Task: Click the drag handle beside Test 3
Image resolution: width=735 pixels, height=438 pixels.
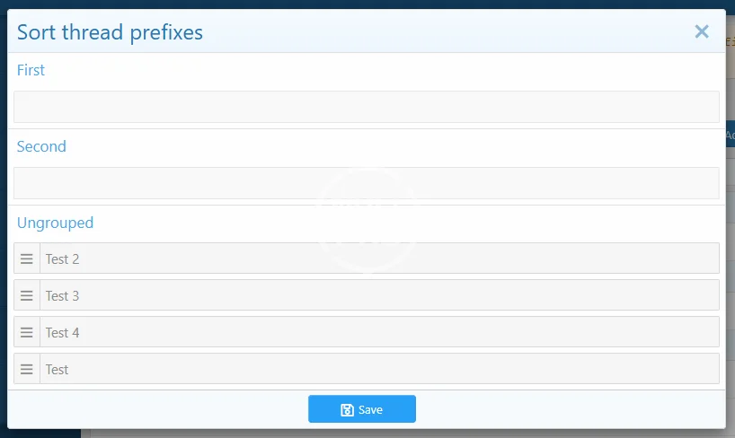Action: (27, 295)
